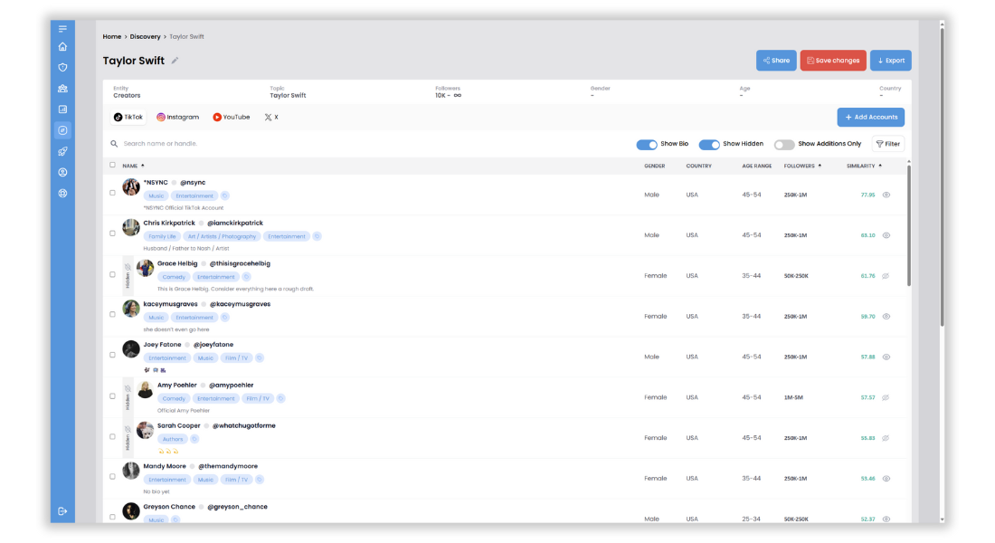Click the tag icon in Mandy Moore's row
The height and width of the screenshot is (543, 995).
[x=259, y=481]
